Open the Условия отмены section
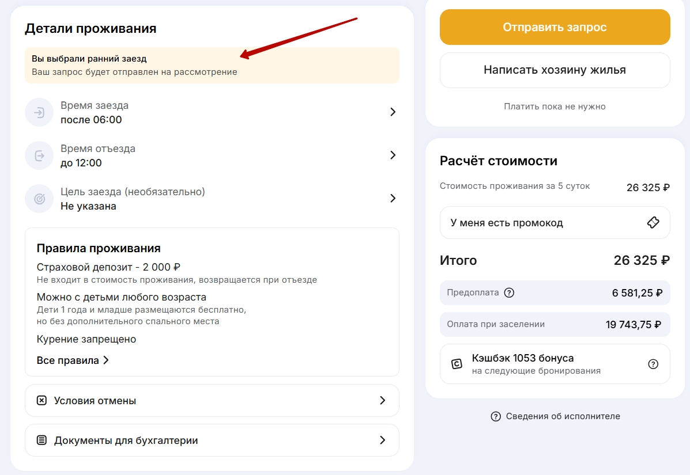 (x=212, y=400)
